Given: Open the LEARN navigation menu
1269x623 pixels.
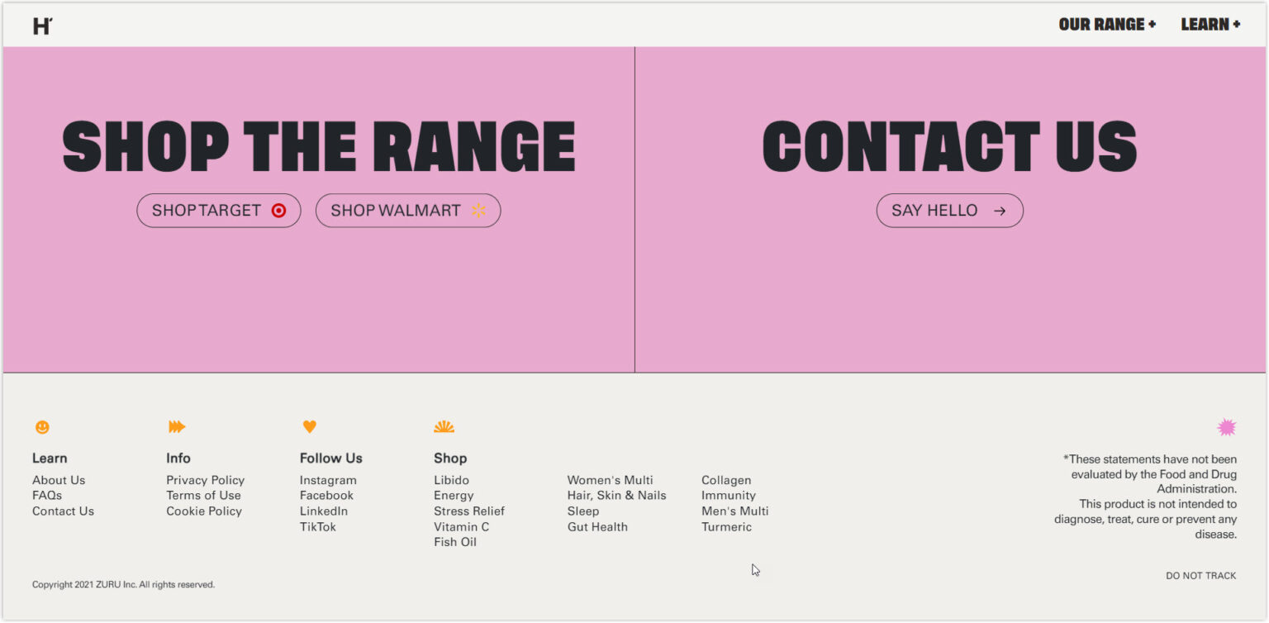Looking at the screenshot, I should click(x=1210, y=24).
